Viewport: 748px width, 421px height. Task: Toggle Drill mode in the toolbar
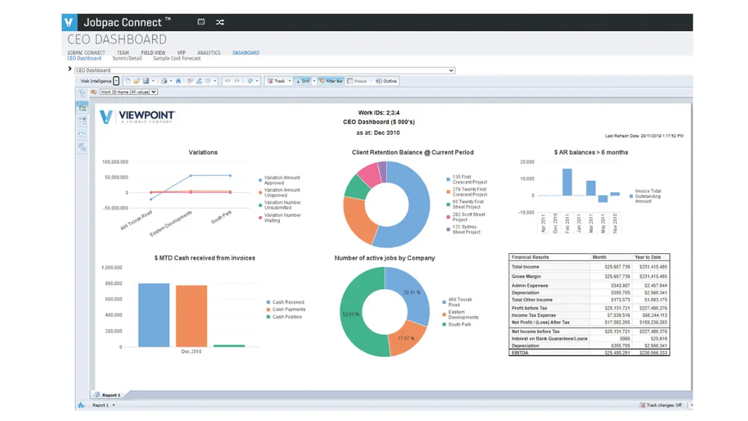tap(302, 81)
